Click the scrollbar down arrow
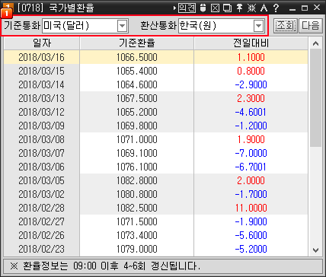This screenshot has height=277, width=326. tap(315, 250)
